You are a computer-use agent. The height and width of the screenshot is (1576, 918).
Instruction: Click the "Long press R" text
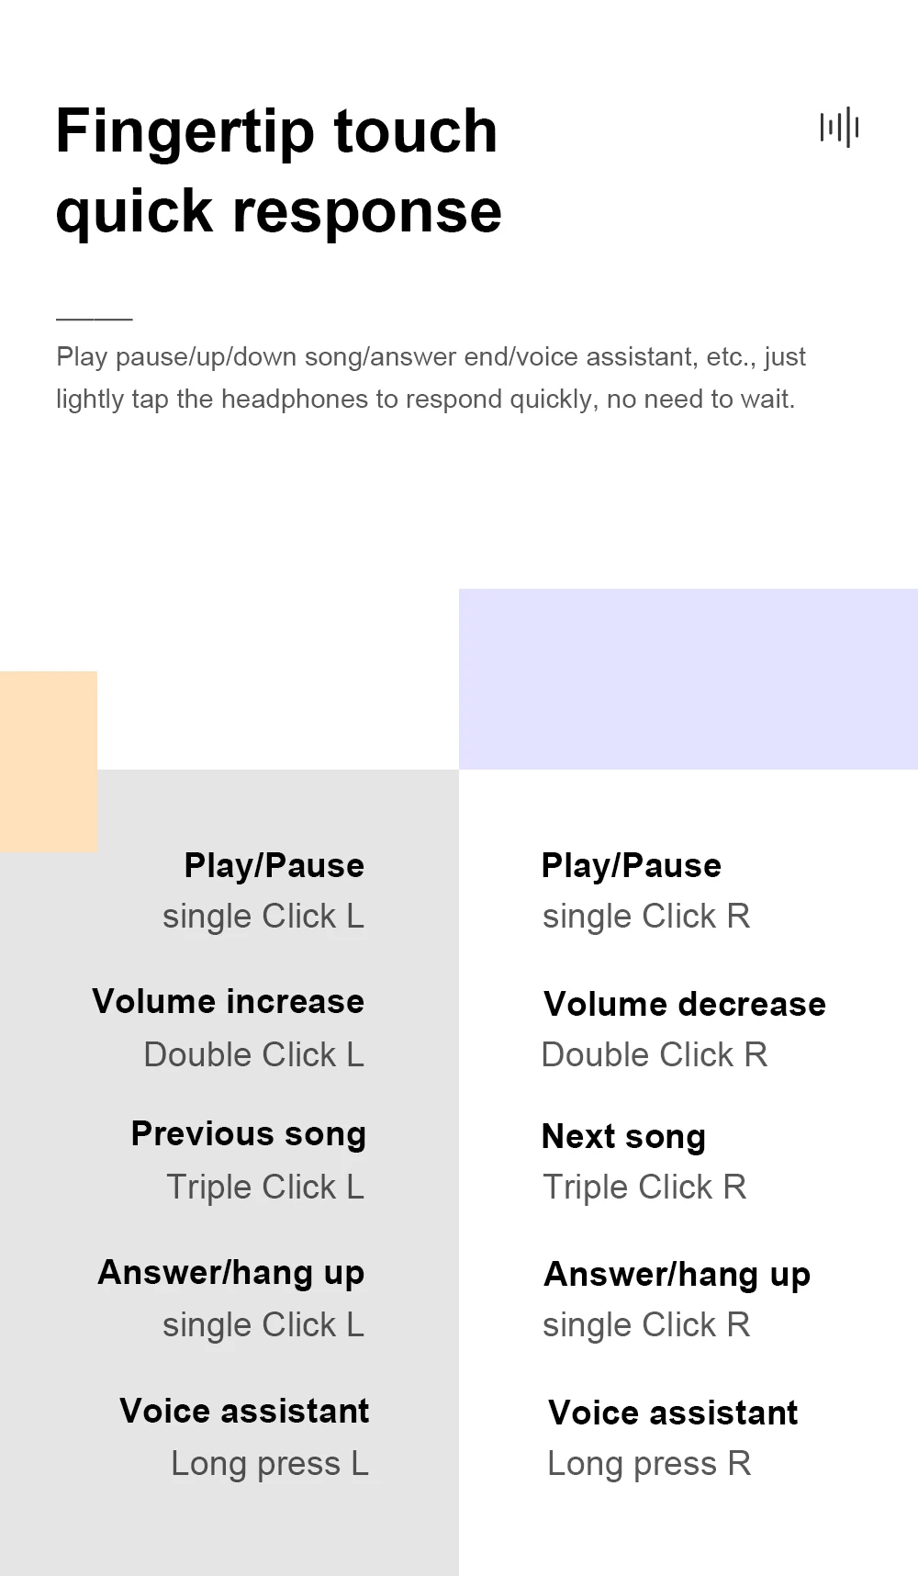[649, 1463]
